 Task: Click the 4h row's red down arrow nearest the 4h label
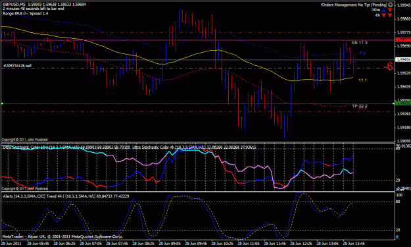click(x=384, y=15)
